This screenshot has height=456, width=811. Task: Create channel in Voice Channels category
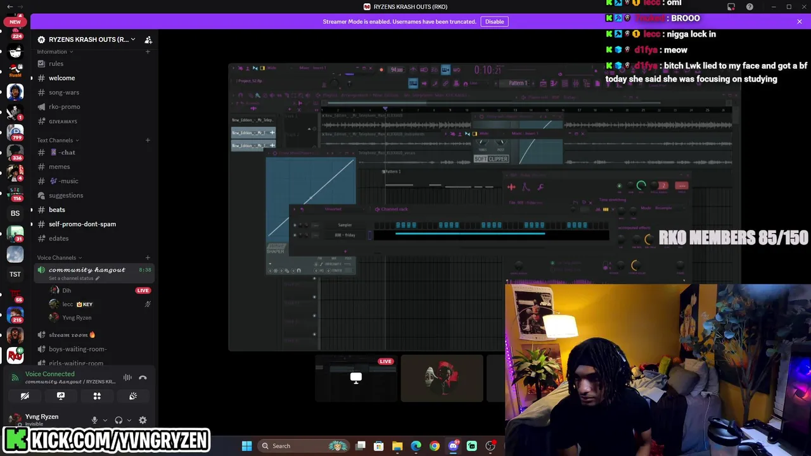(x=148, y=258)
